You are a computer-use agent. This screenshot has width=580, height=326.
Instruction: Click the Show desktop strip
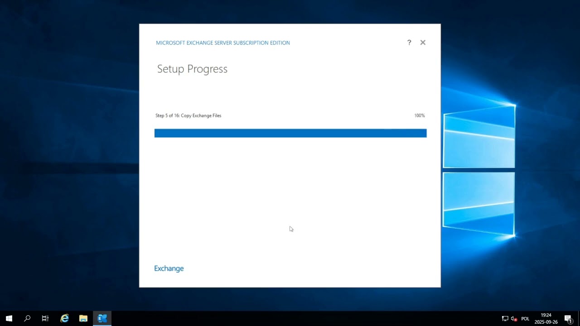point(579,319)
